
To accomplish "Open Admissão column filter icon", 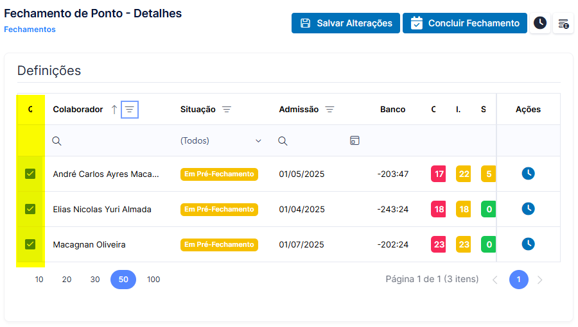I will 329,110.
